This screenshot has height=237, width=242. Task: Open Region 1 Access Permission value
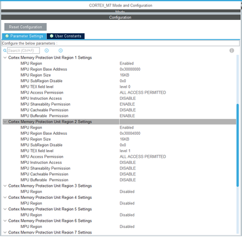pos(143,93)
